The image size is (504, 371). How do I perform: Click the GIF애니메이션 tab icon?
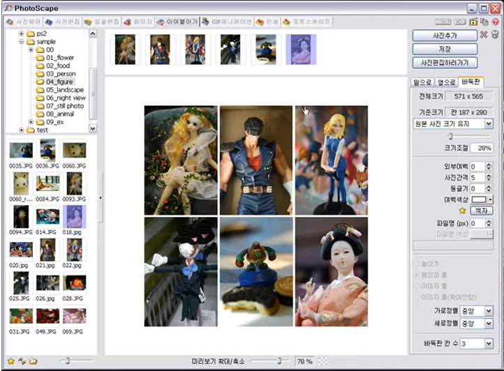[205, 22]
